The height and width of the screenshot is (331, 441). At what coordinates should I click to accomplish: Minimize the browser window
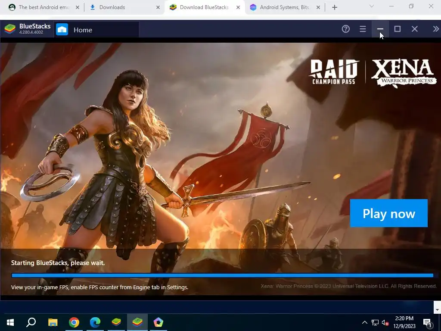391,6
